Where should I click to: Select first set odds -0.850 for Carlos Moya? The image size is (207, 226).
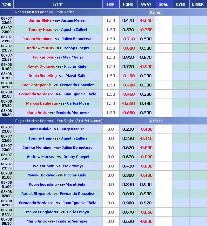[x=146, y=212]
